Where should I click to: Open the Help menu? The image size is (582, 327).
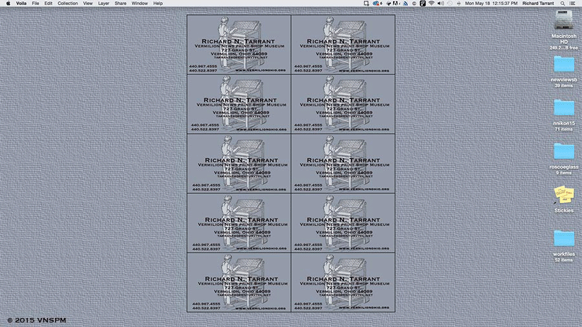(x=158, y=3)
